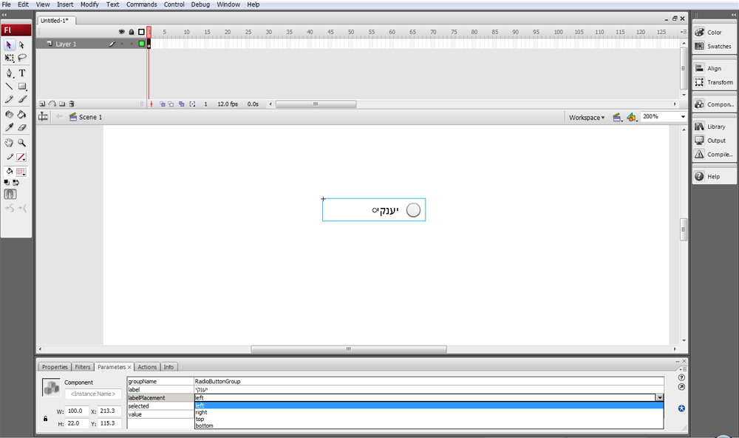Delete layer using trash icon

72,104
